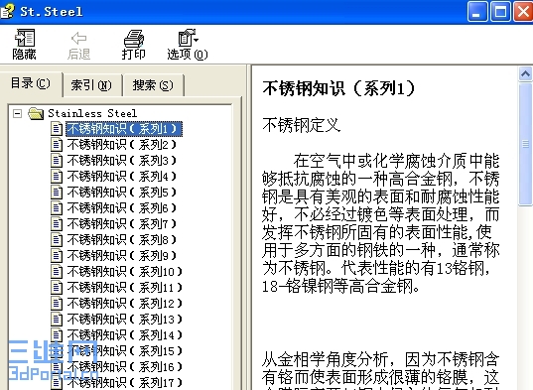Open 不锈钢知识(系列12) topic

(x=124, y=304)
